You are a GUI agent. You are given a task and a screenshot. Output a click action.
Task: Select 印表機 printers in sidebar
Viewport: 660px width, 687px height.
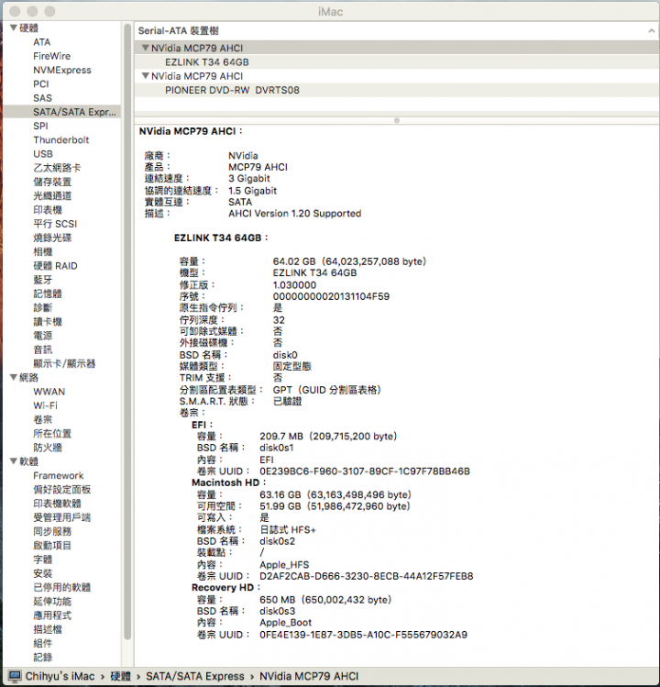pyautogui.click(x=48, y=210)
